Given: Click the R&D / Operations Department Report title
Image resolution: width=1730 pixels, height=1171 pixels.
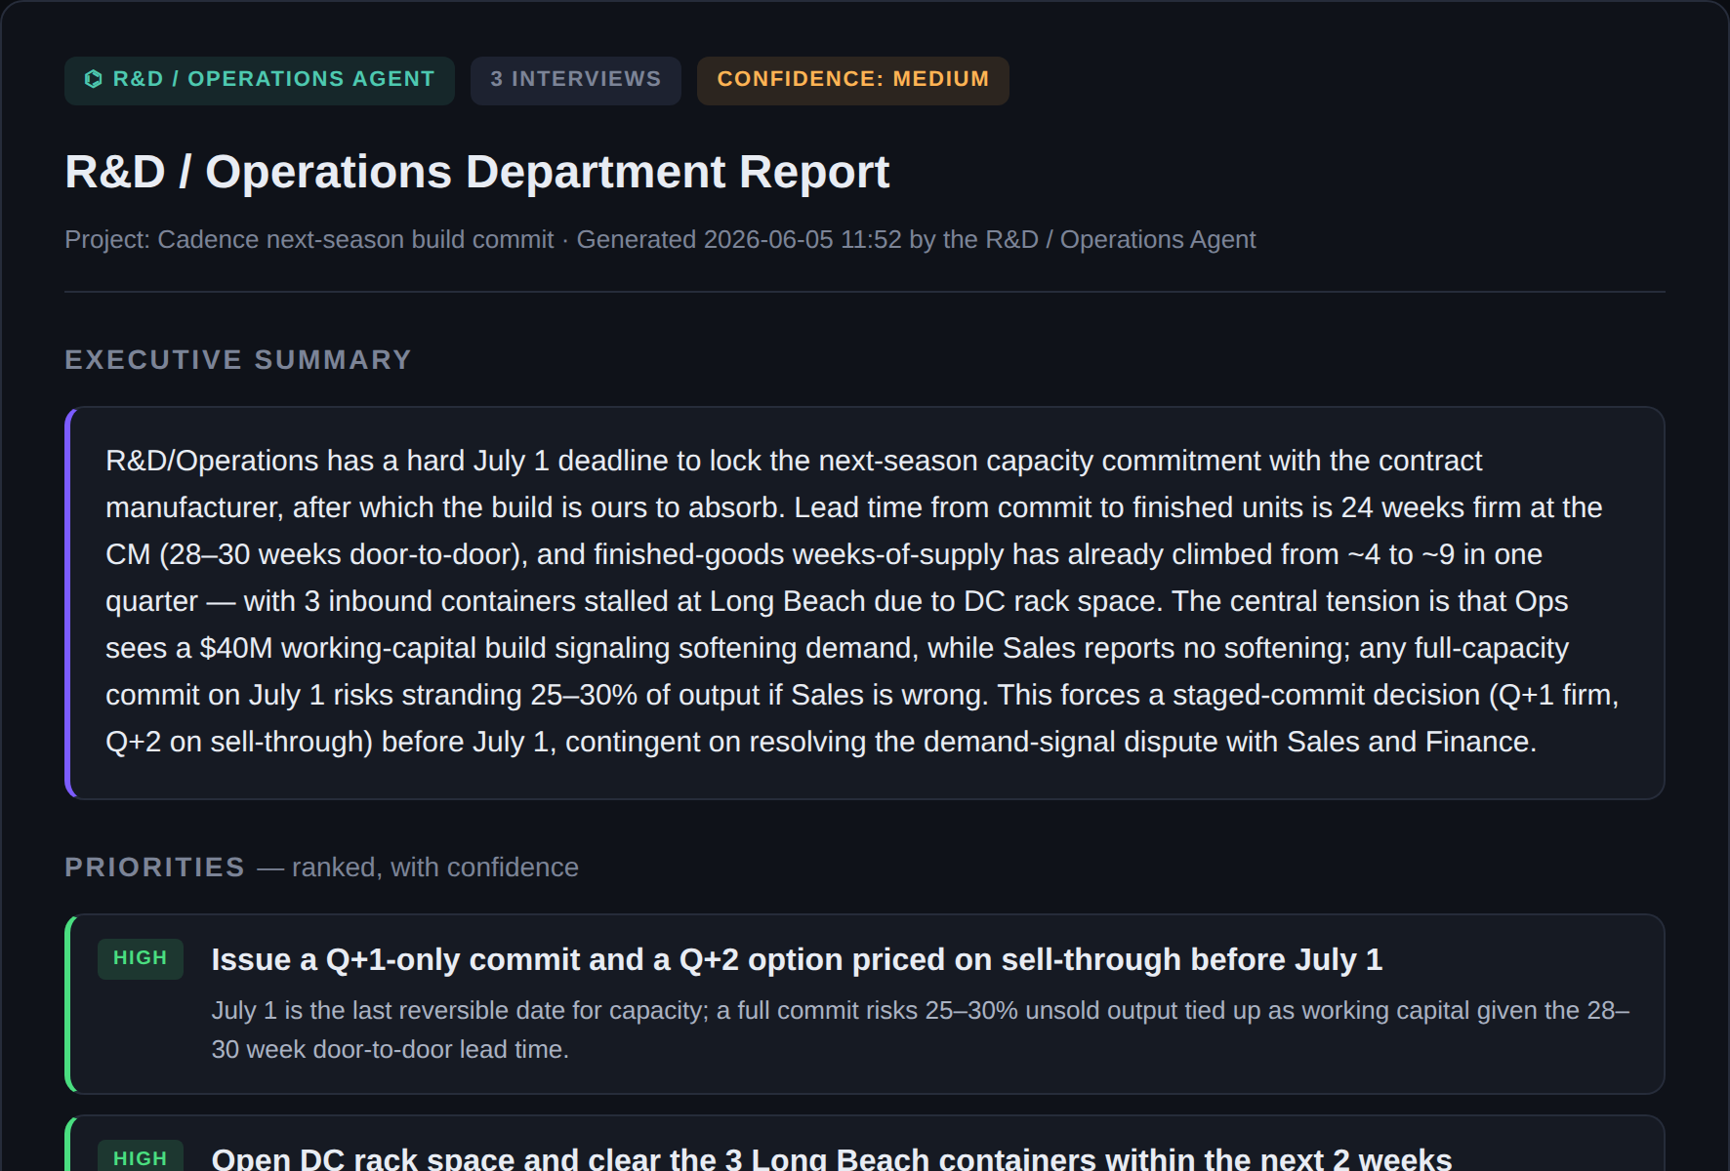Looking at the screenshot, I should pyautogui.click(x=476, y=172).
